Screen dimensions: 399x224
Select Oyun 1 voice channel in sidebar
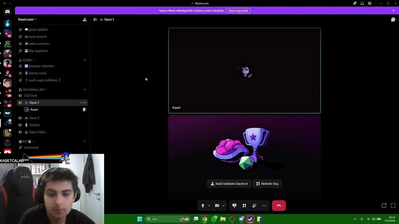click(x=52, y=103)
